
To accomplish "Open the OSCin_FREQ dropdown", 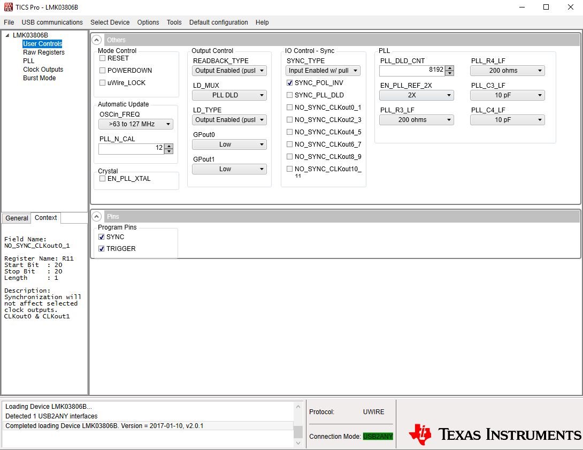I will pyautogui.click(x=136, y=124).
